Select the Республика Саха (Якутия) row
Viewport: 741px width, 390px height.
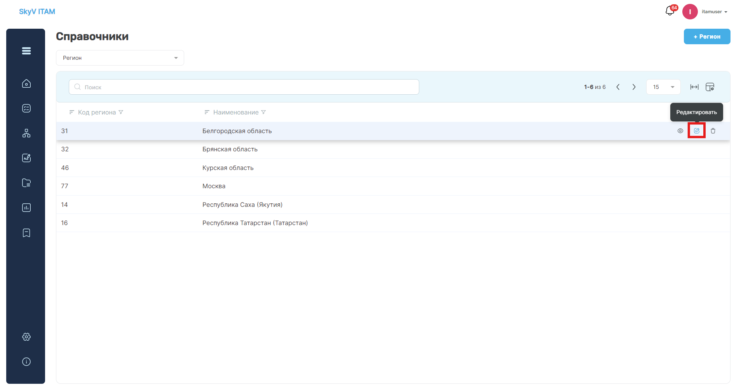[393, 205]
